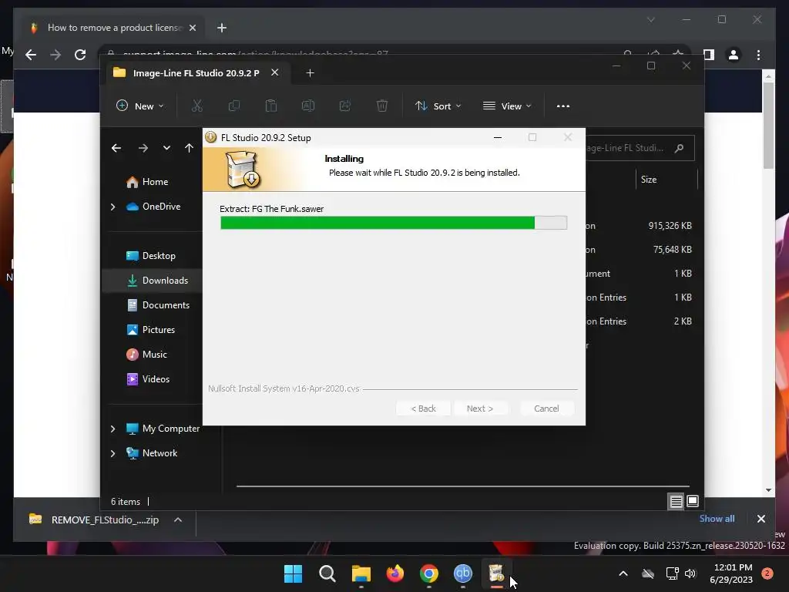789x592 pixels.
Task: Open the See more ellipsis menu in Explorer
Action: (x=563, y=106)
